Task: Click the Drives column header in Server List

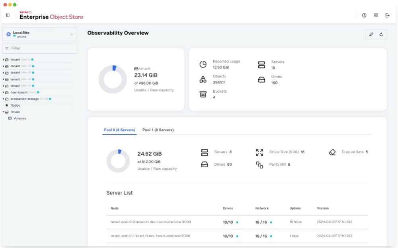Action: coord(228,208)
